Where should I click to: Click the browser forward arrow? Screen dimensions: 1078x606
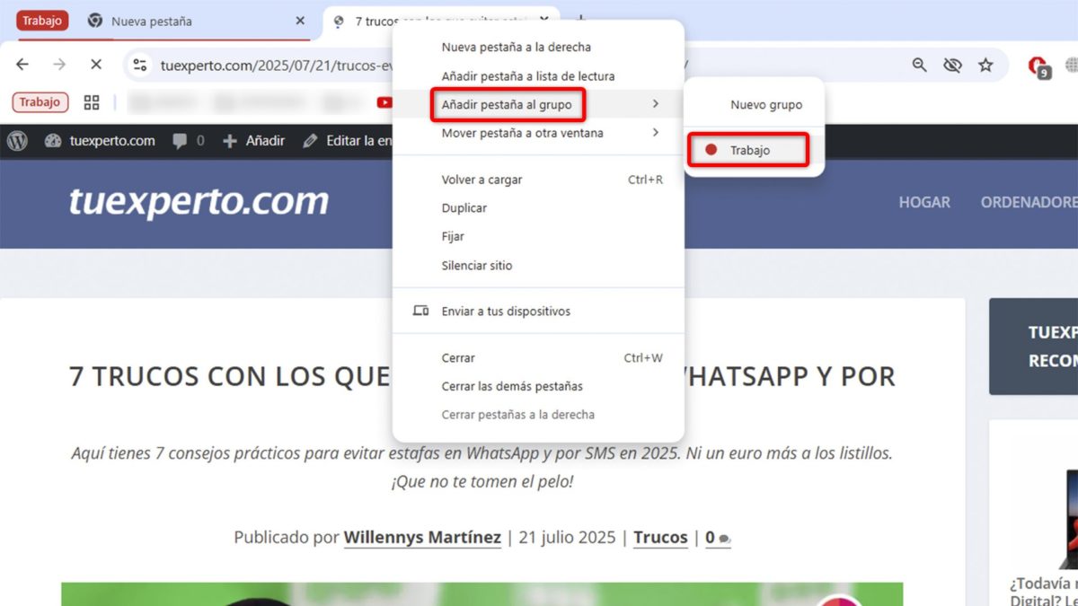(x=59, y=65)
